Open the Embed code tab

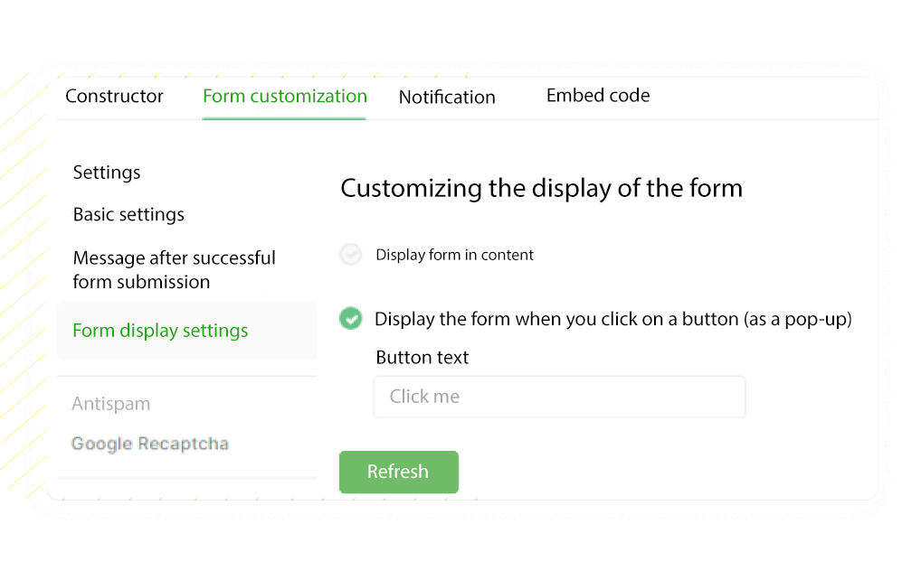tap(597, 96)
